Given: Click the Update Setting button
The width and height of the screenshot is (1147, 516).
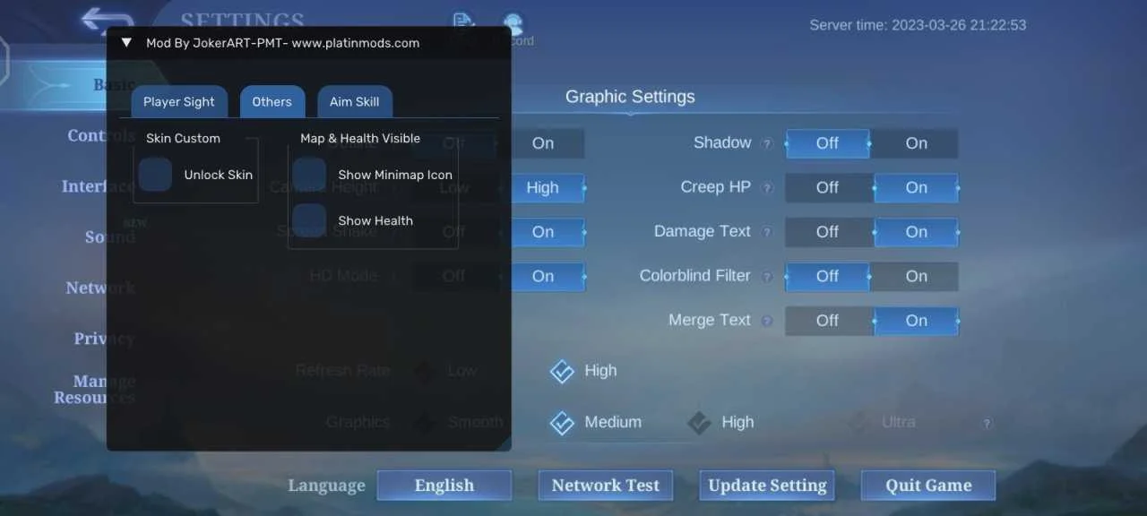Looking at the screenshot, I should pos(767,486).
